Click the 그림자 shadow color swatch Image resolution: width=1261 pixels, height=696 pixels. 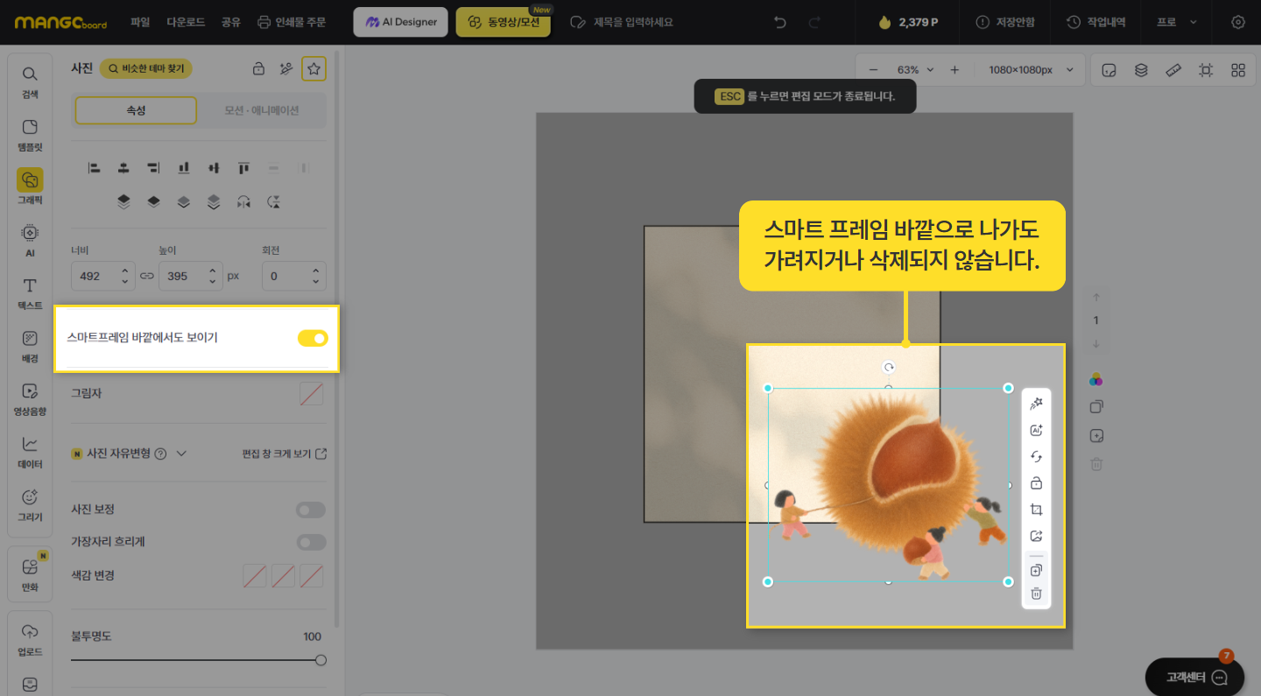point(312,394)
